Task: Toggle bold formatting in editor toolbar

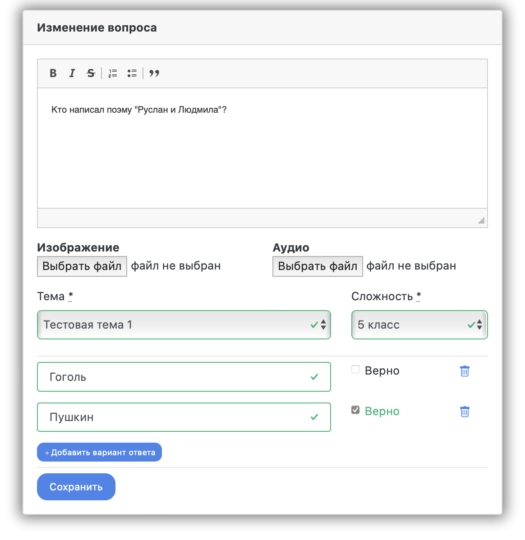Action: (53, 73)
